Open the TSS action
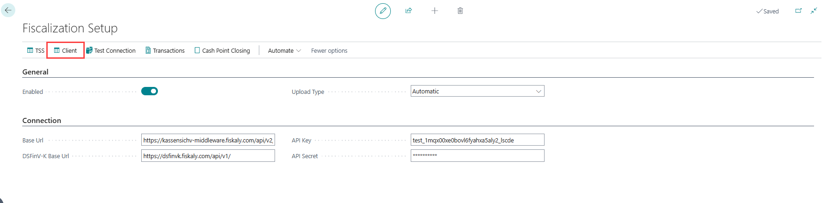This screenshot has width=827, height=203. [x=36, y=50]
